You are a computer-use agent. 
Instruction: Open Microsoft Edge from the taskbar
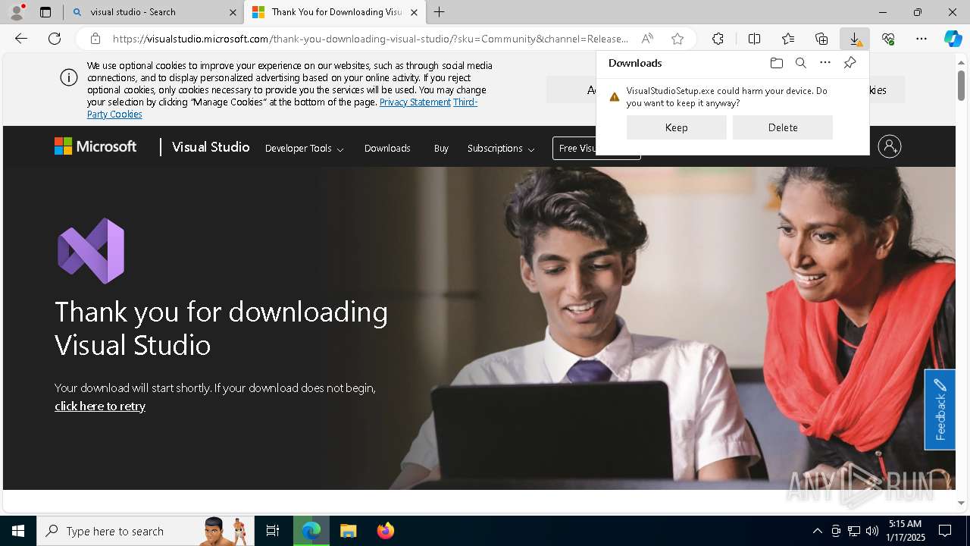[x=311, y=531]
